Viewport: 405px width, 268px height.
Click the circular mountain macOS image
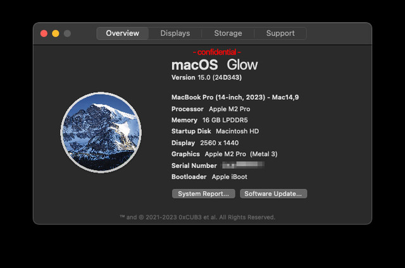point(101,132)
